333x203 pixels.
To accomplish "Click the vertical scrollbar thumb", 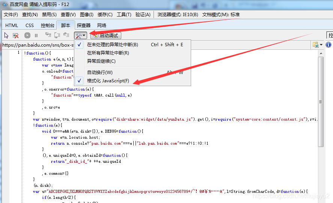I will click(321, 102).
